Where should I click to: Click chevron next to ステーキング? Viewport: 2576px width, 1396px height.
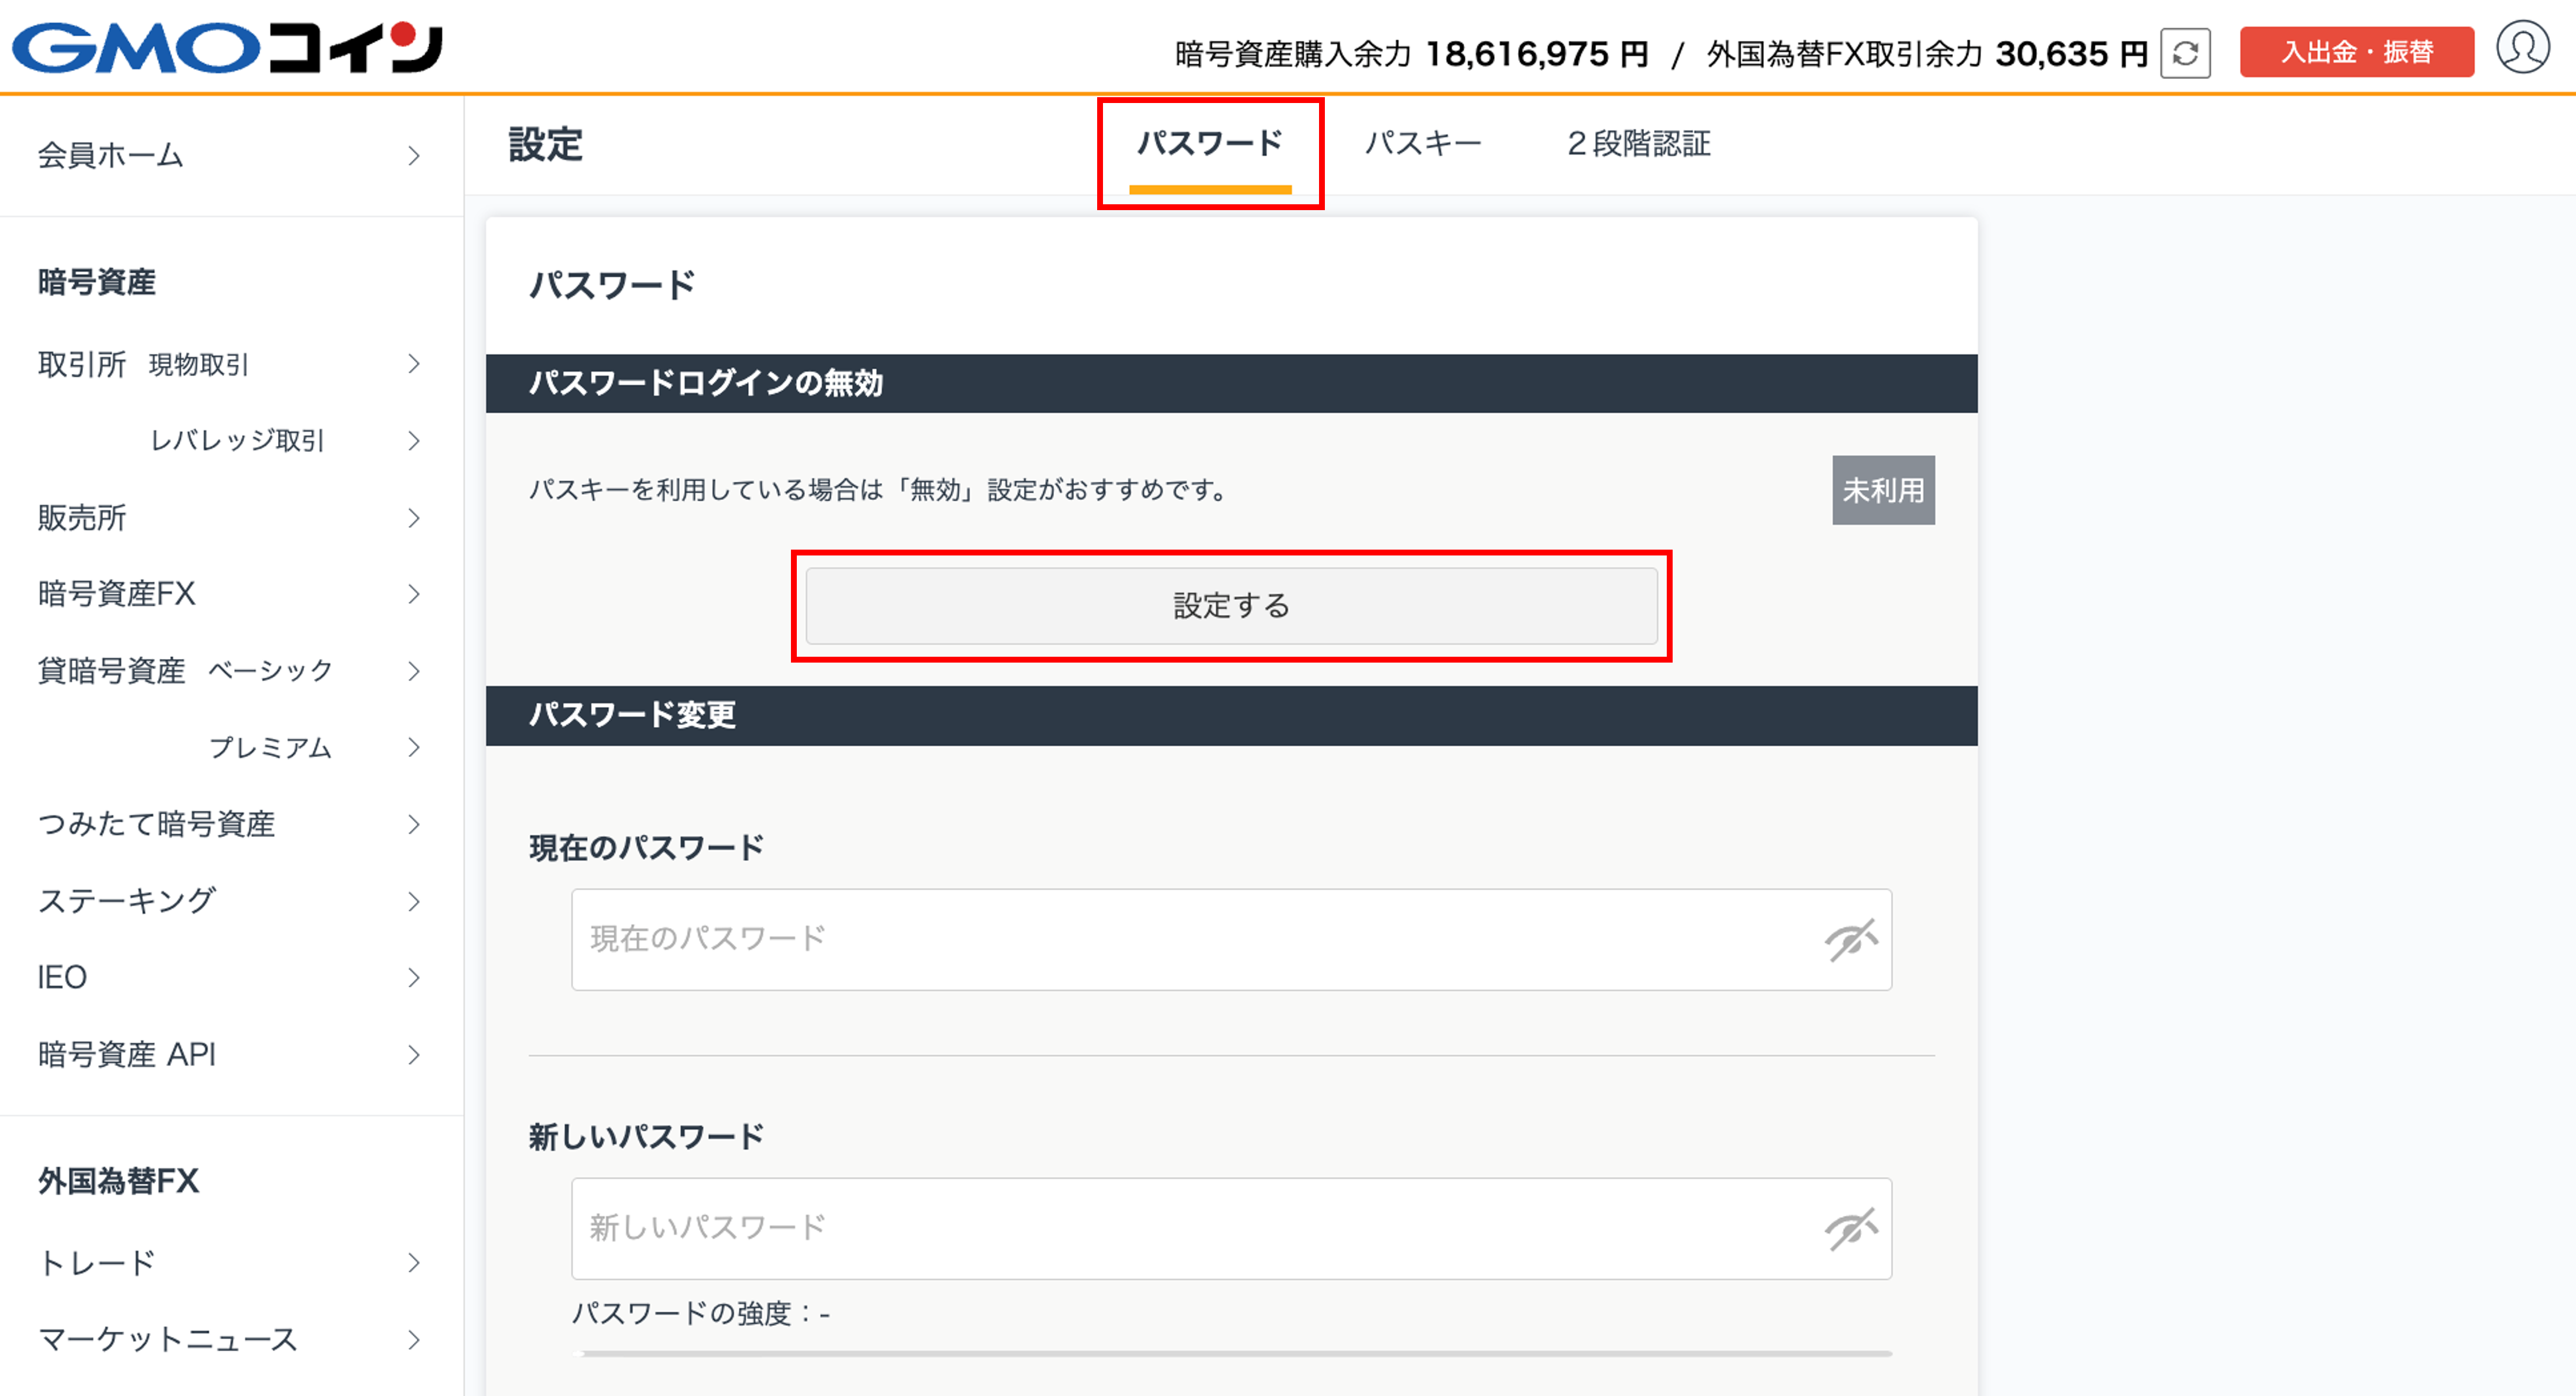414,901
